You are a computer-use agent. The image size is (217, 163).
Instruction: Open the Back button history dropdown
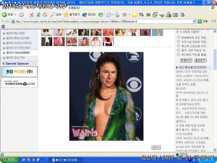click(16, 15)
